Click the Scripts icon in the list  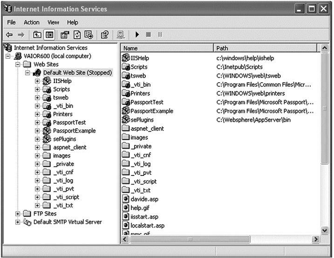[126, 67]
